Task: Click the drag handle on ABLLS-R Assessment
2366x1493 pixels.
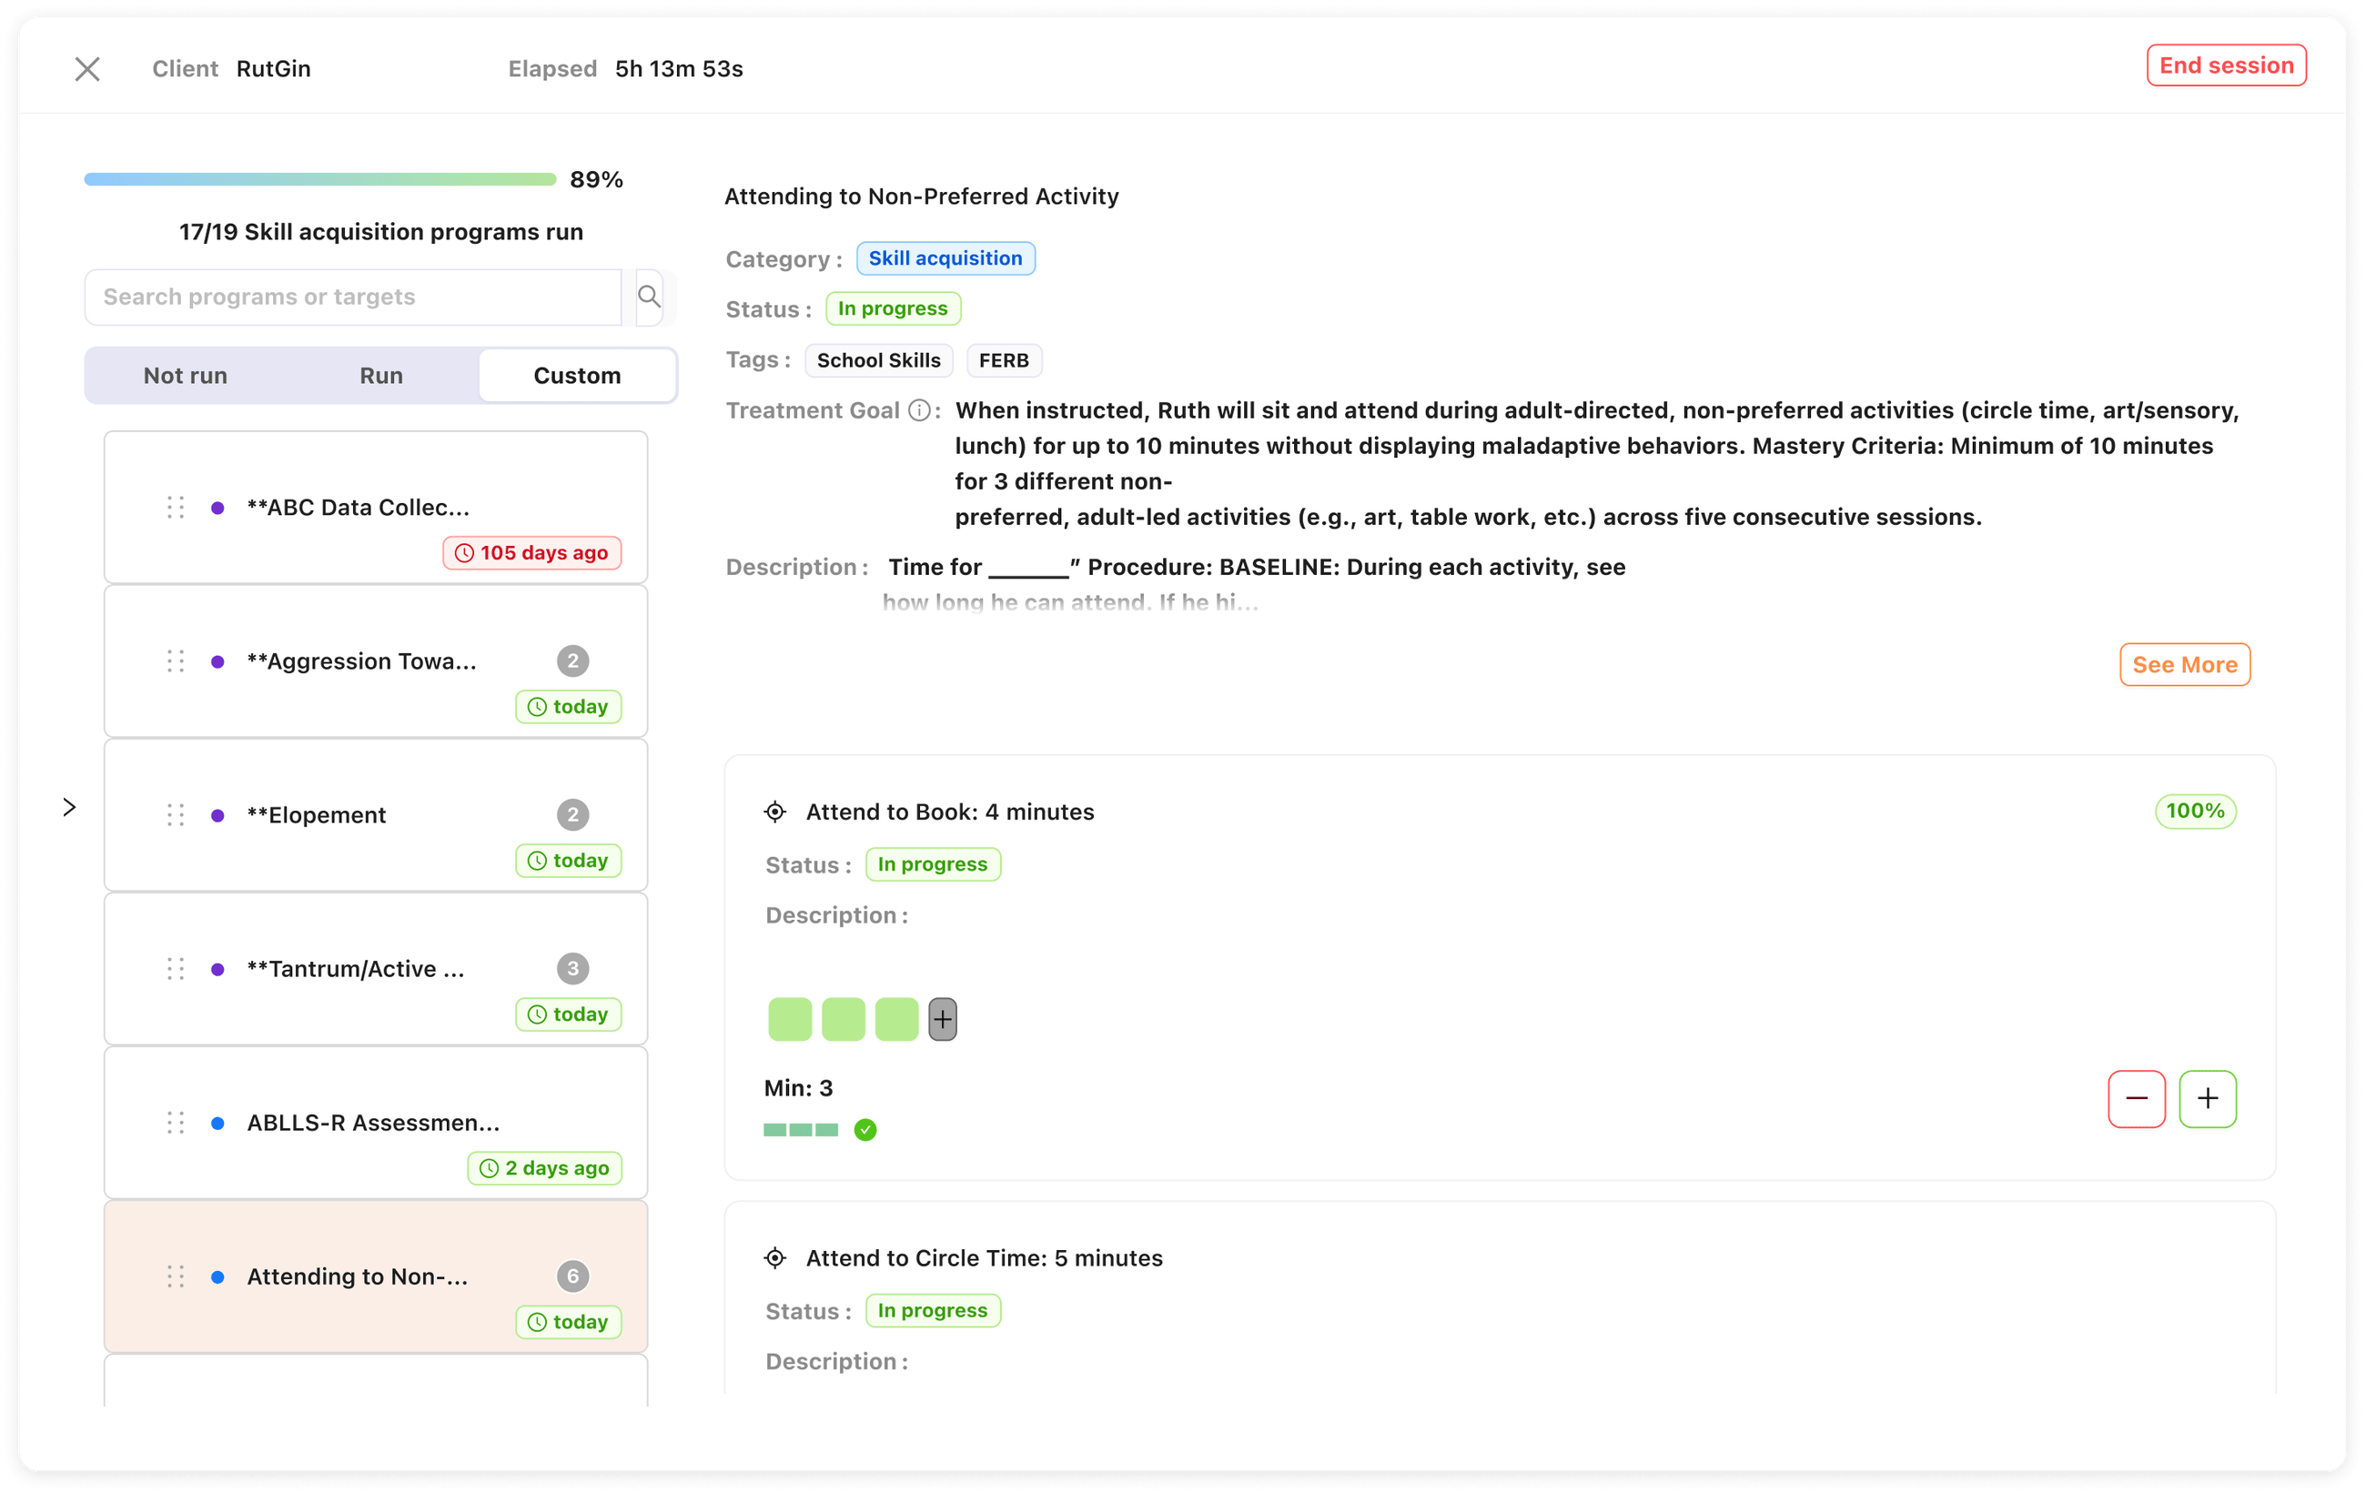Action: point(176,1122)
